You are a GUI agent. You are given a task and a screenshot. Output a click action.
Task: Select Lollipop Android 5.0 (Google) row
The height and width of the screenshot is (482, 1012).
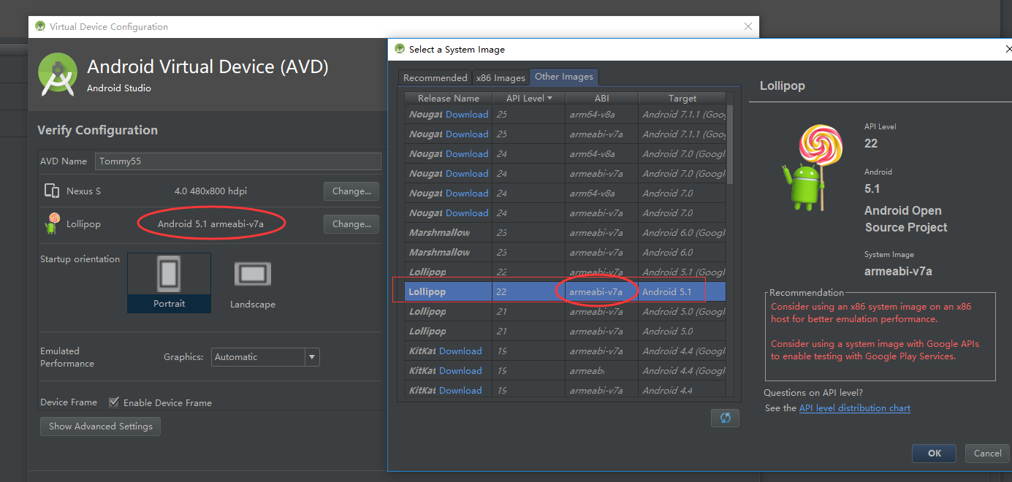click(566, 312)
